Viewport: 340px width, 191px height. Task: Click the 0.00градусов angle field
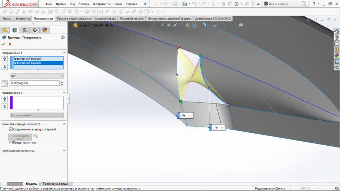tap(35, 83)
